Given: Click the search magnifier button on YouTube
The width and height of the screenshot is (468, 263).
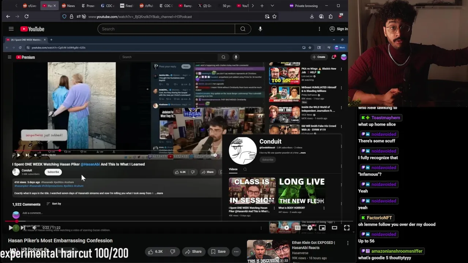Looking at the screenshot, I should 243,29.
